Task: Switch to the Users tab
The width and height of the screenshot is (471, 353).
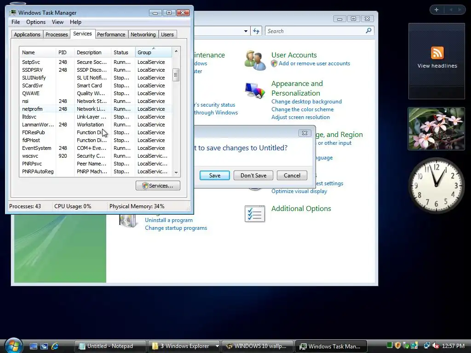Action: pos(167,34)
